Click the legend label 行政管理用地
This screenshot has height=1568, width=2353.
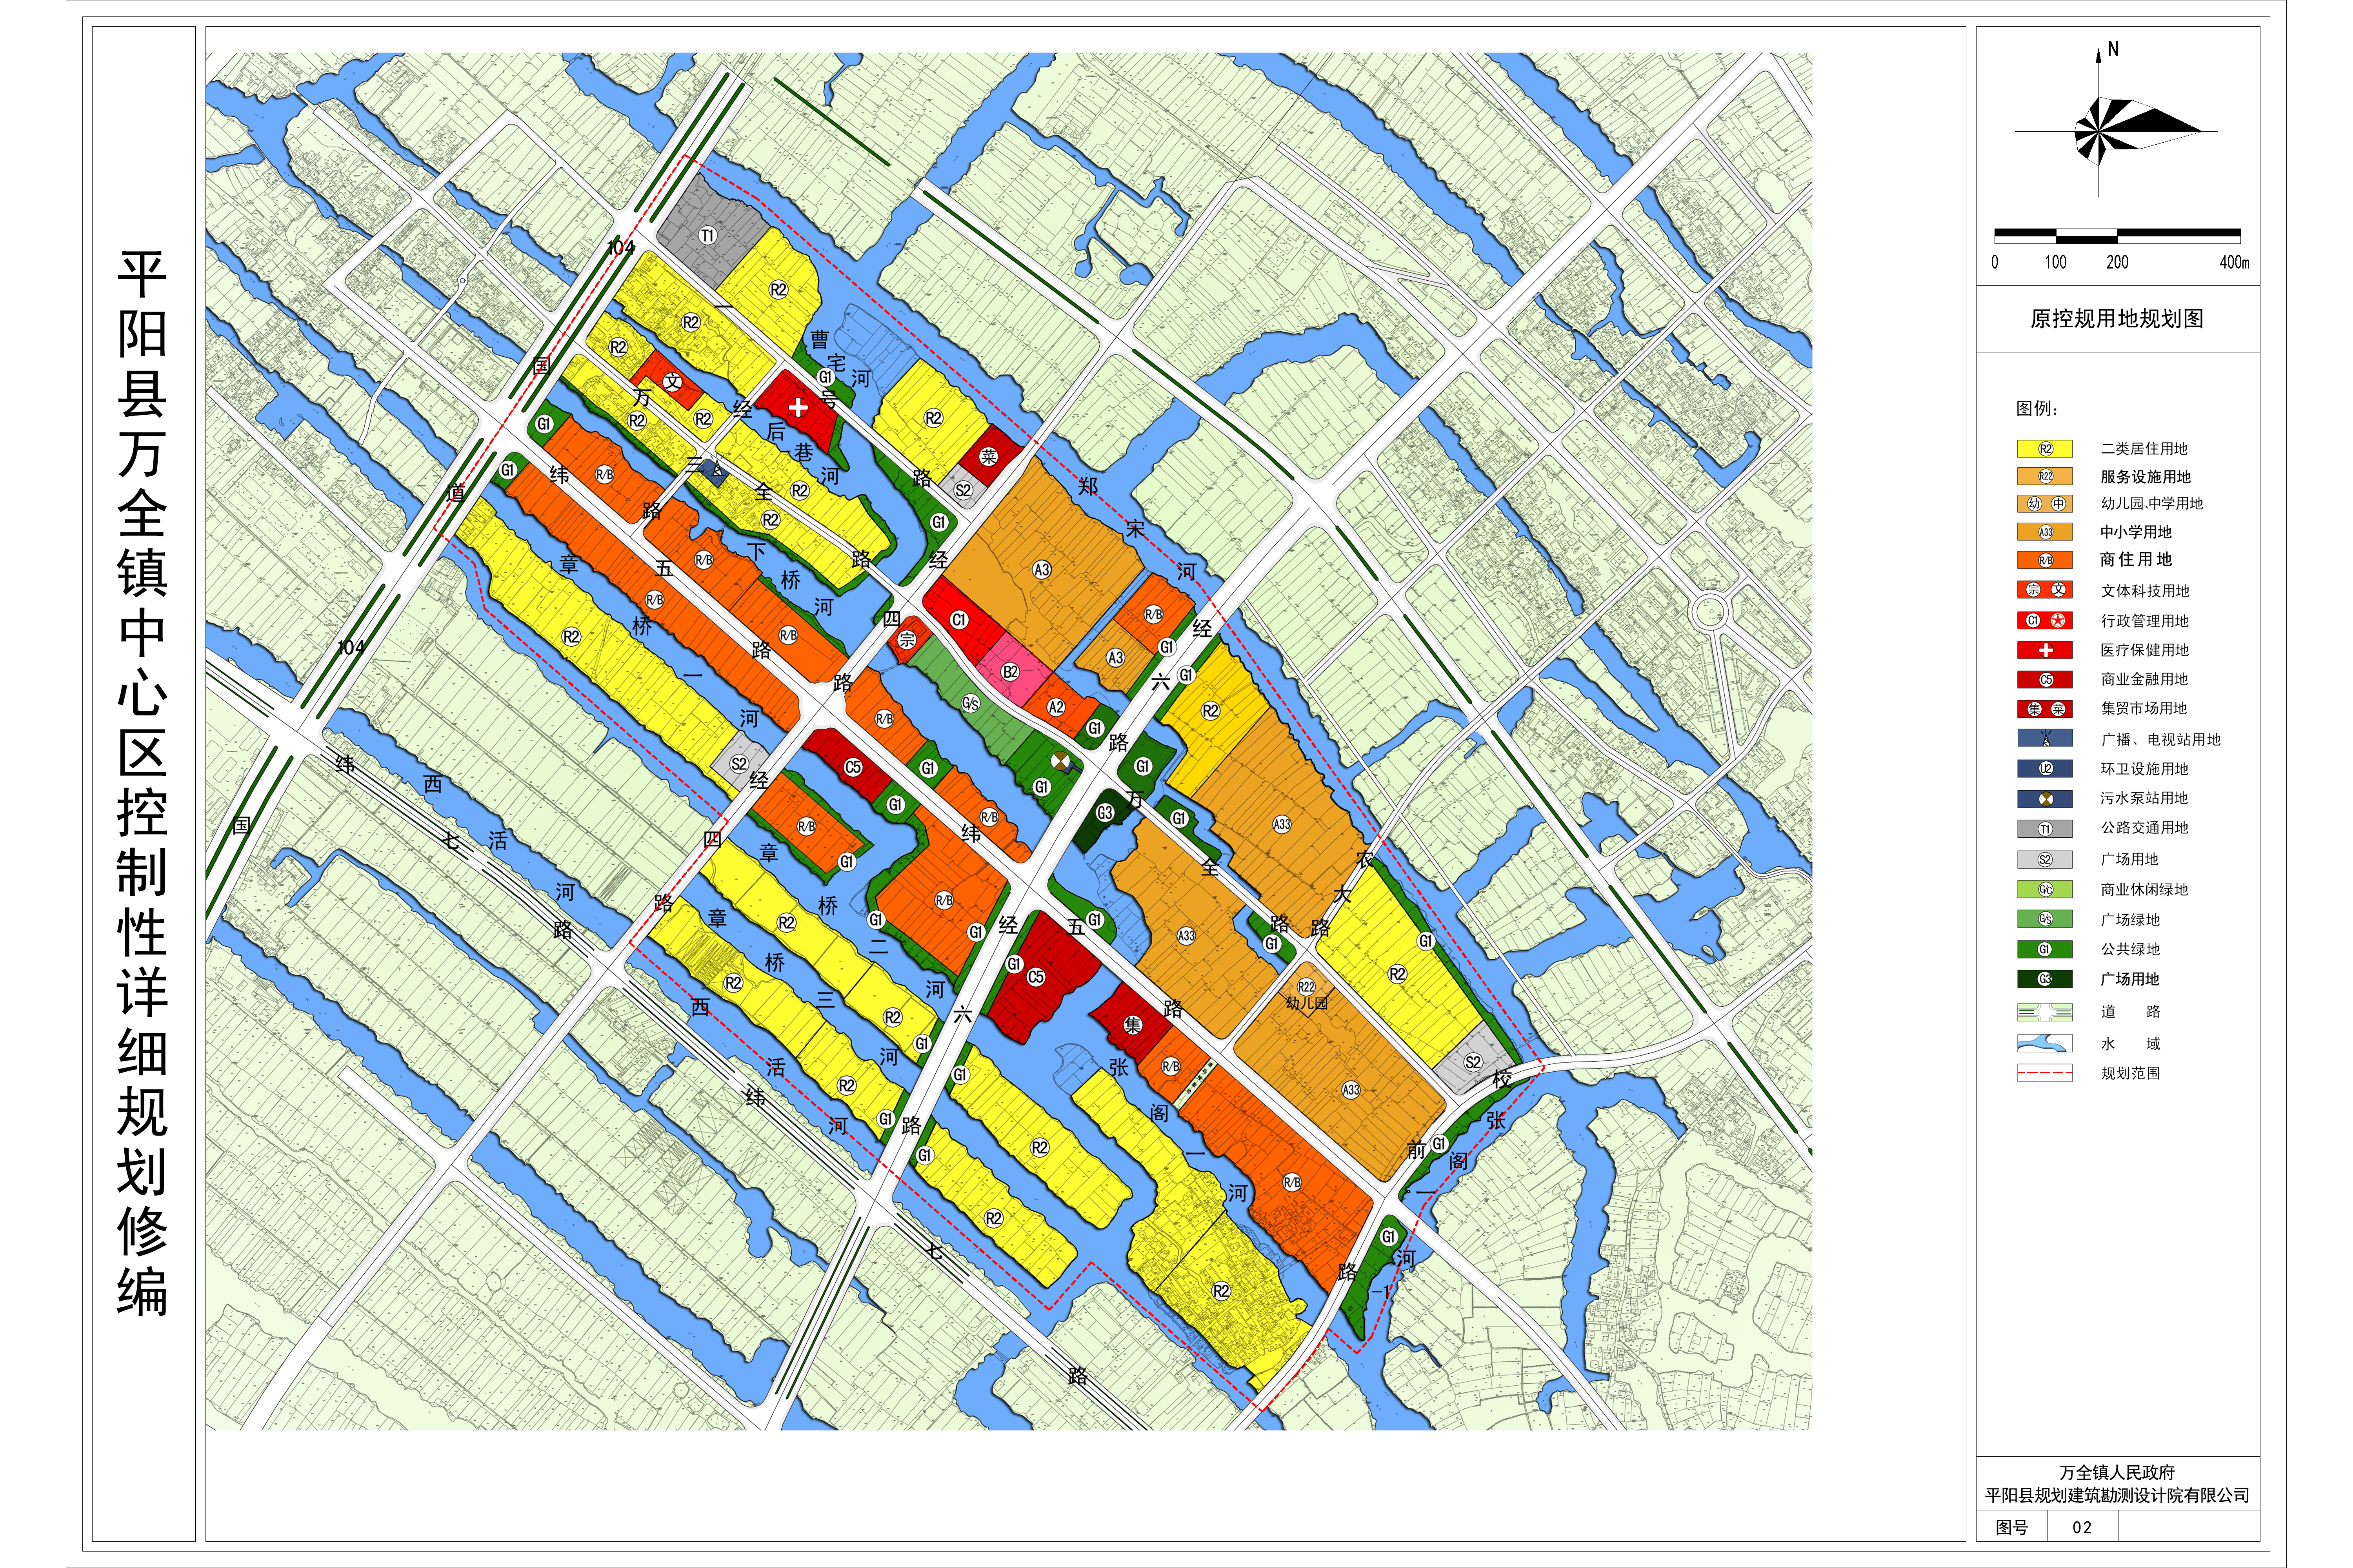click(2145, 621)
